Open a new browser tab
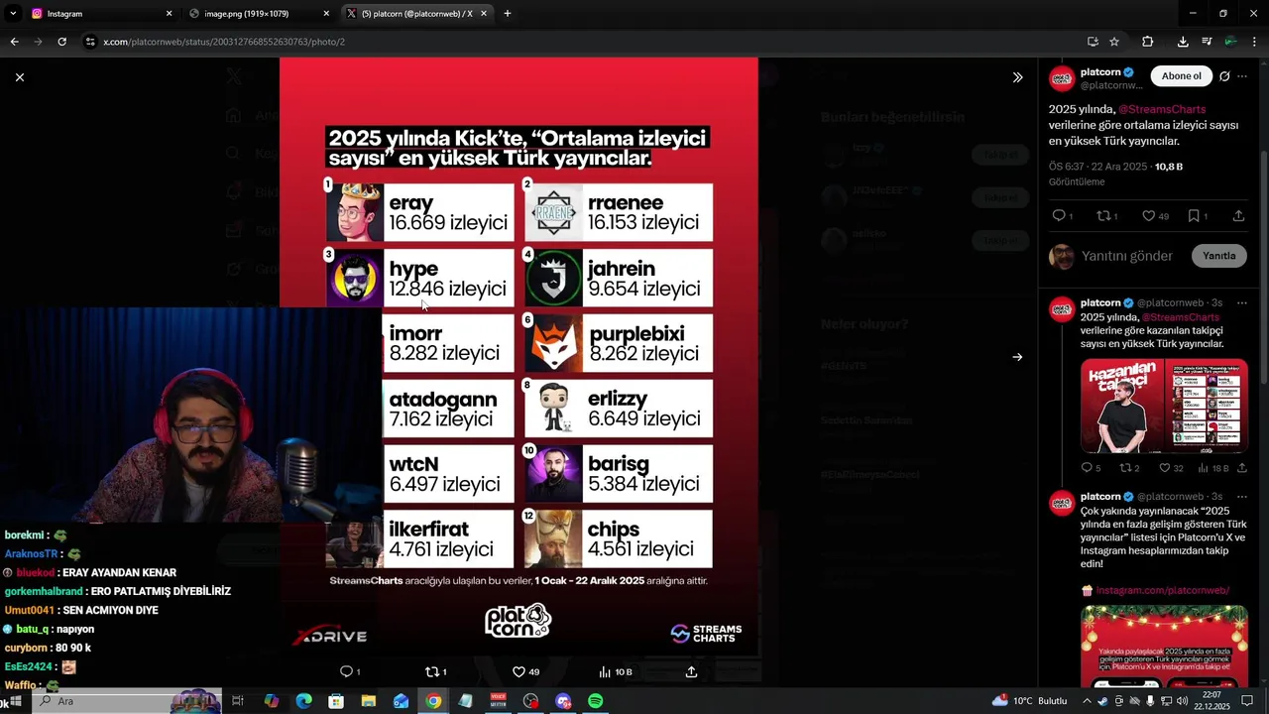This screenshot has height=714, width=1269. [x=508, y=14]
